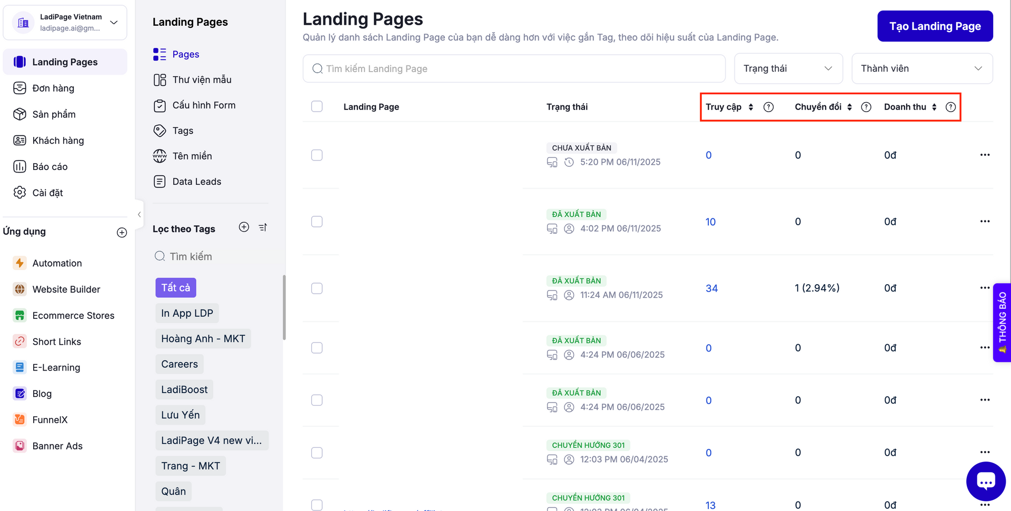Sort by Chuyển đổi column arrows

(849, 107)
